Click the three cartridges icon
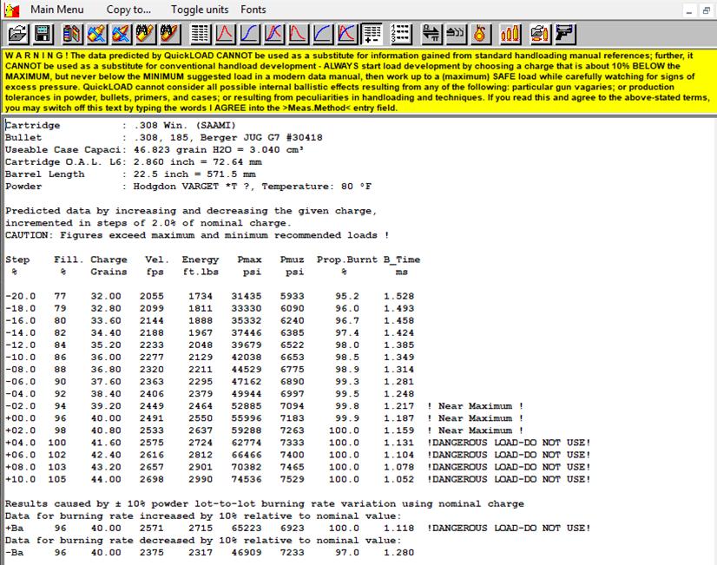This screenshot has height=565, width=717. [x=510, y=34]
